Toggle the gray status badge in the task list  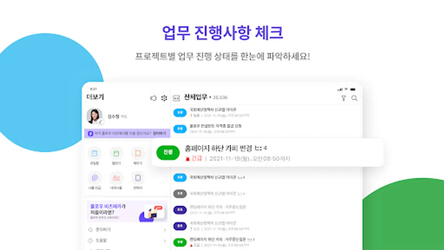pyautogui.click(x=180, y=193)
